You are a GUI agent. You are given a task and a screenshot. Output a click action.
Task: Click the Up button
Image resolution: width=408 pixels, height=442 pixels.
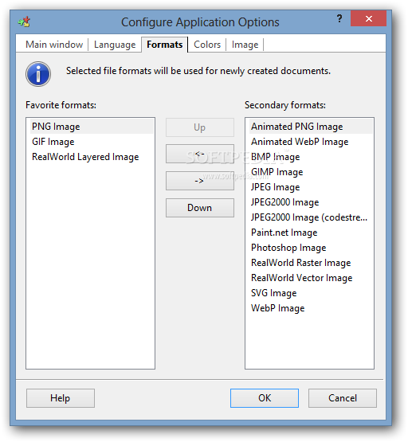(200, 127)
